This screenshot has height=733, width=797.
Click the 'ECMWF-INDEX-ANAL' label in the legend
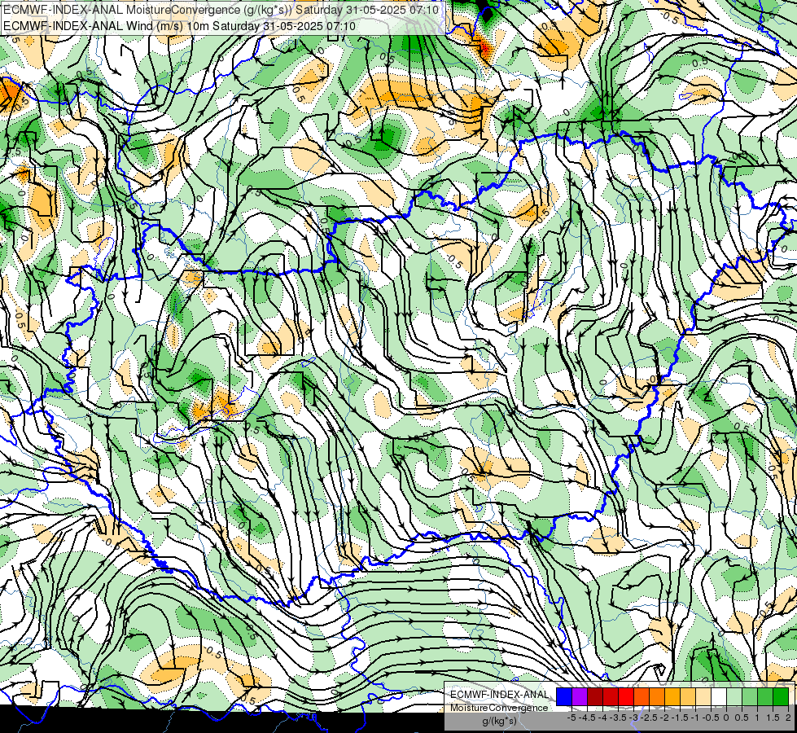pyautogui.click(x=499, y=695)
